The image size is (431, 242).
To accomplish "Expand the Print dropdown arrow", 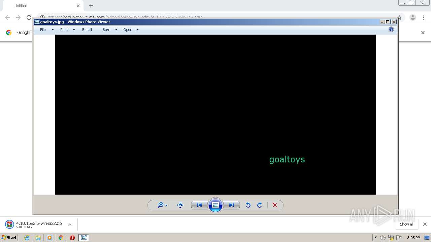I will pos(74,30).
